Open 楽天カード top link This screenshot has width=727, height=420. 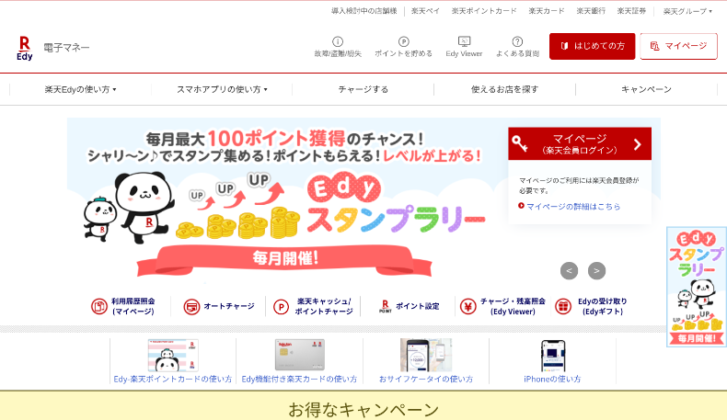tap(547, 11)
